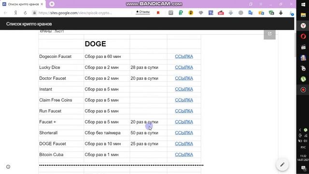Open downloads with the black arrow icon
309x174 pixels.
click(x=281, y=13)
